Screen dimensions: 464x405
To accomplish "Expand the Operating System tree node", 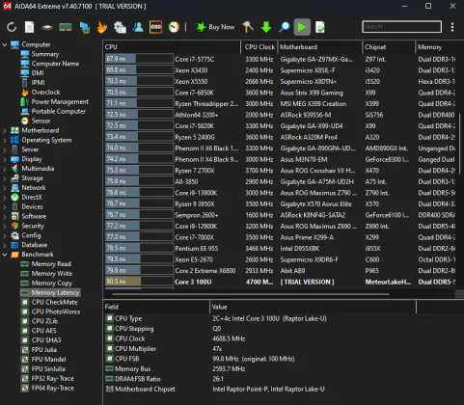I will (x=5, y=140).
